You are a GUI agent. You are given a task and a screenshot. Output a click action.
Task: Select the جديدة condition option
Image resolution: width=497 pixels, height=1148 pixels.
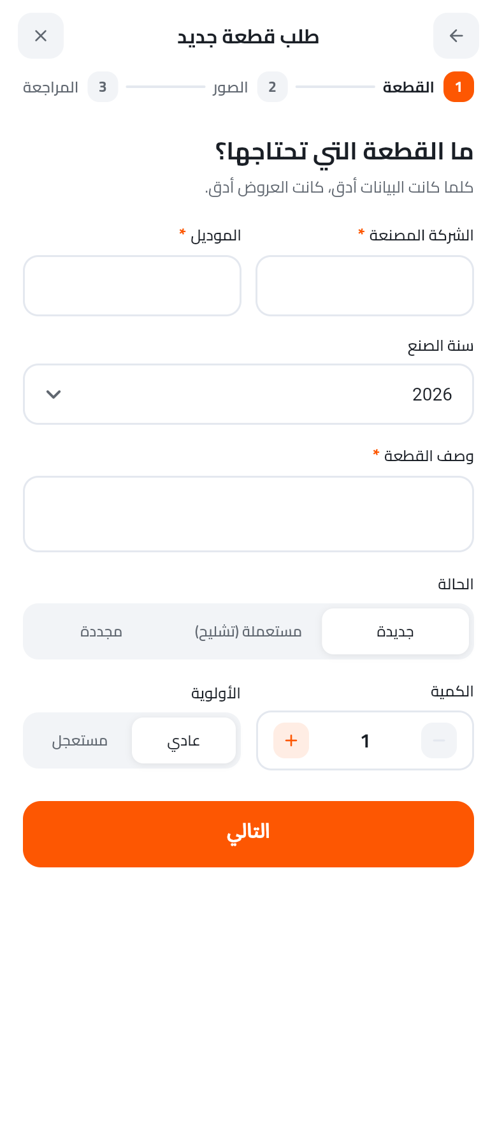coord(396,631)
